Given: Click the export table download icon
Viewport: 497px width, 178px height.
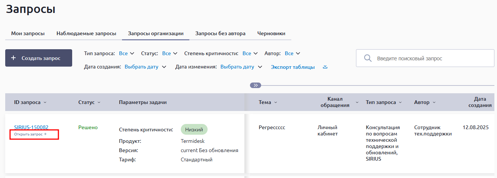Looking at the screenshot, I should 325,67.
